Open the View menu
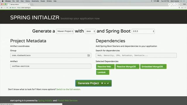The width and height of the screenshot is (187, 105). click(x=22, y=1)
